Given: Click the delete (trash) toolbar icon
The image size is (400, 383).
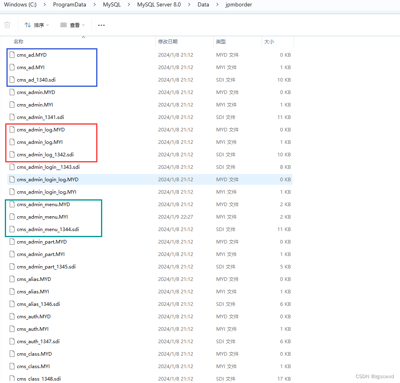Looking at the screenshot, I should click(x=7, y=25).
